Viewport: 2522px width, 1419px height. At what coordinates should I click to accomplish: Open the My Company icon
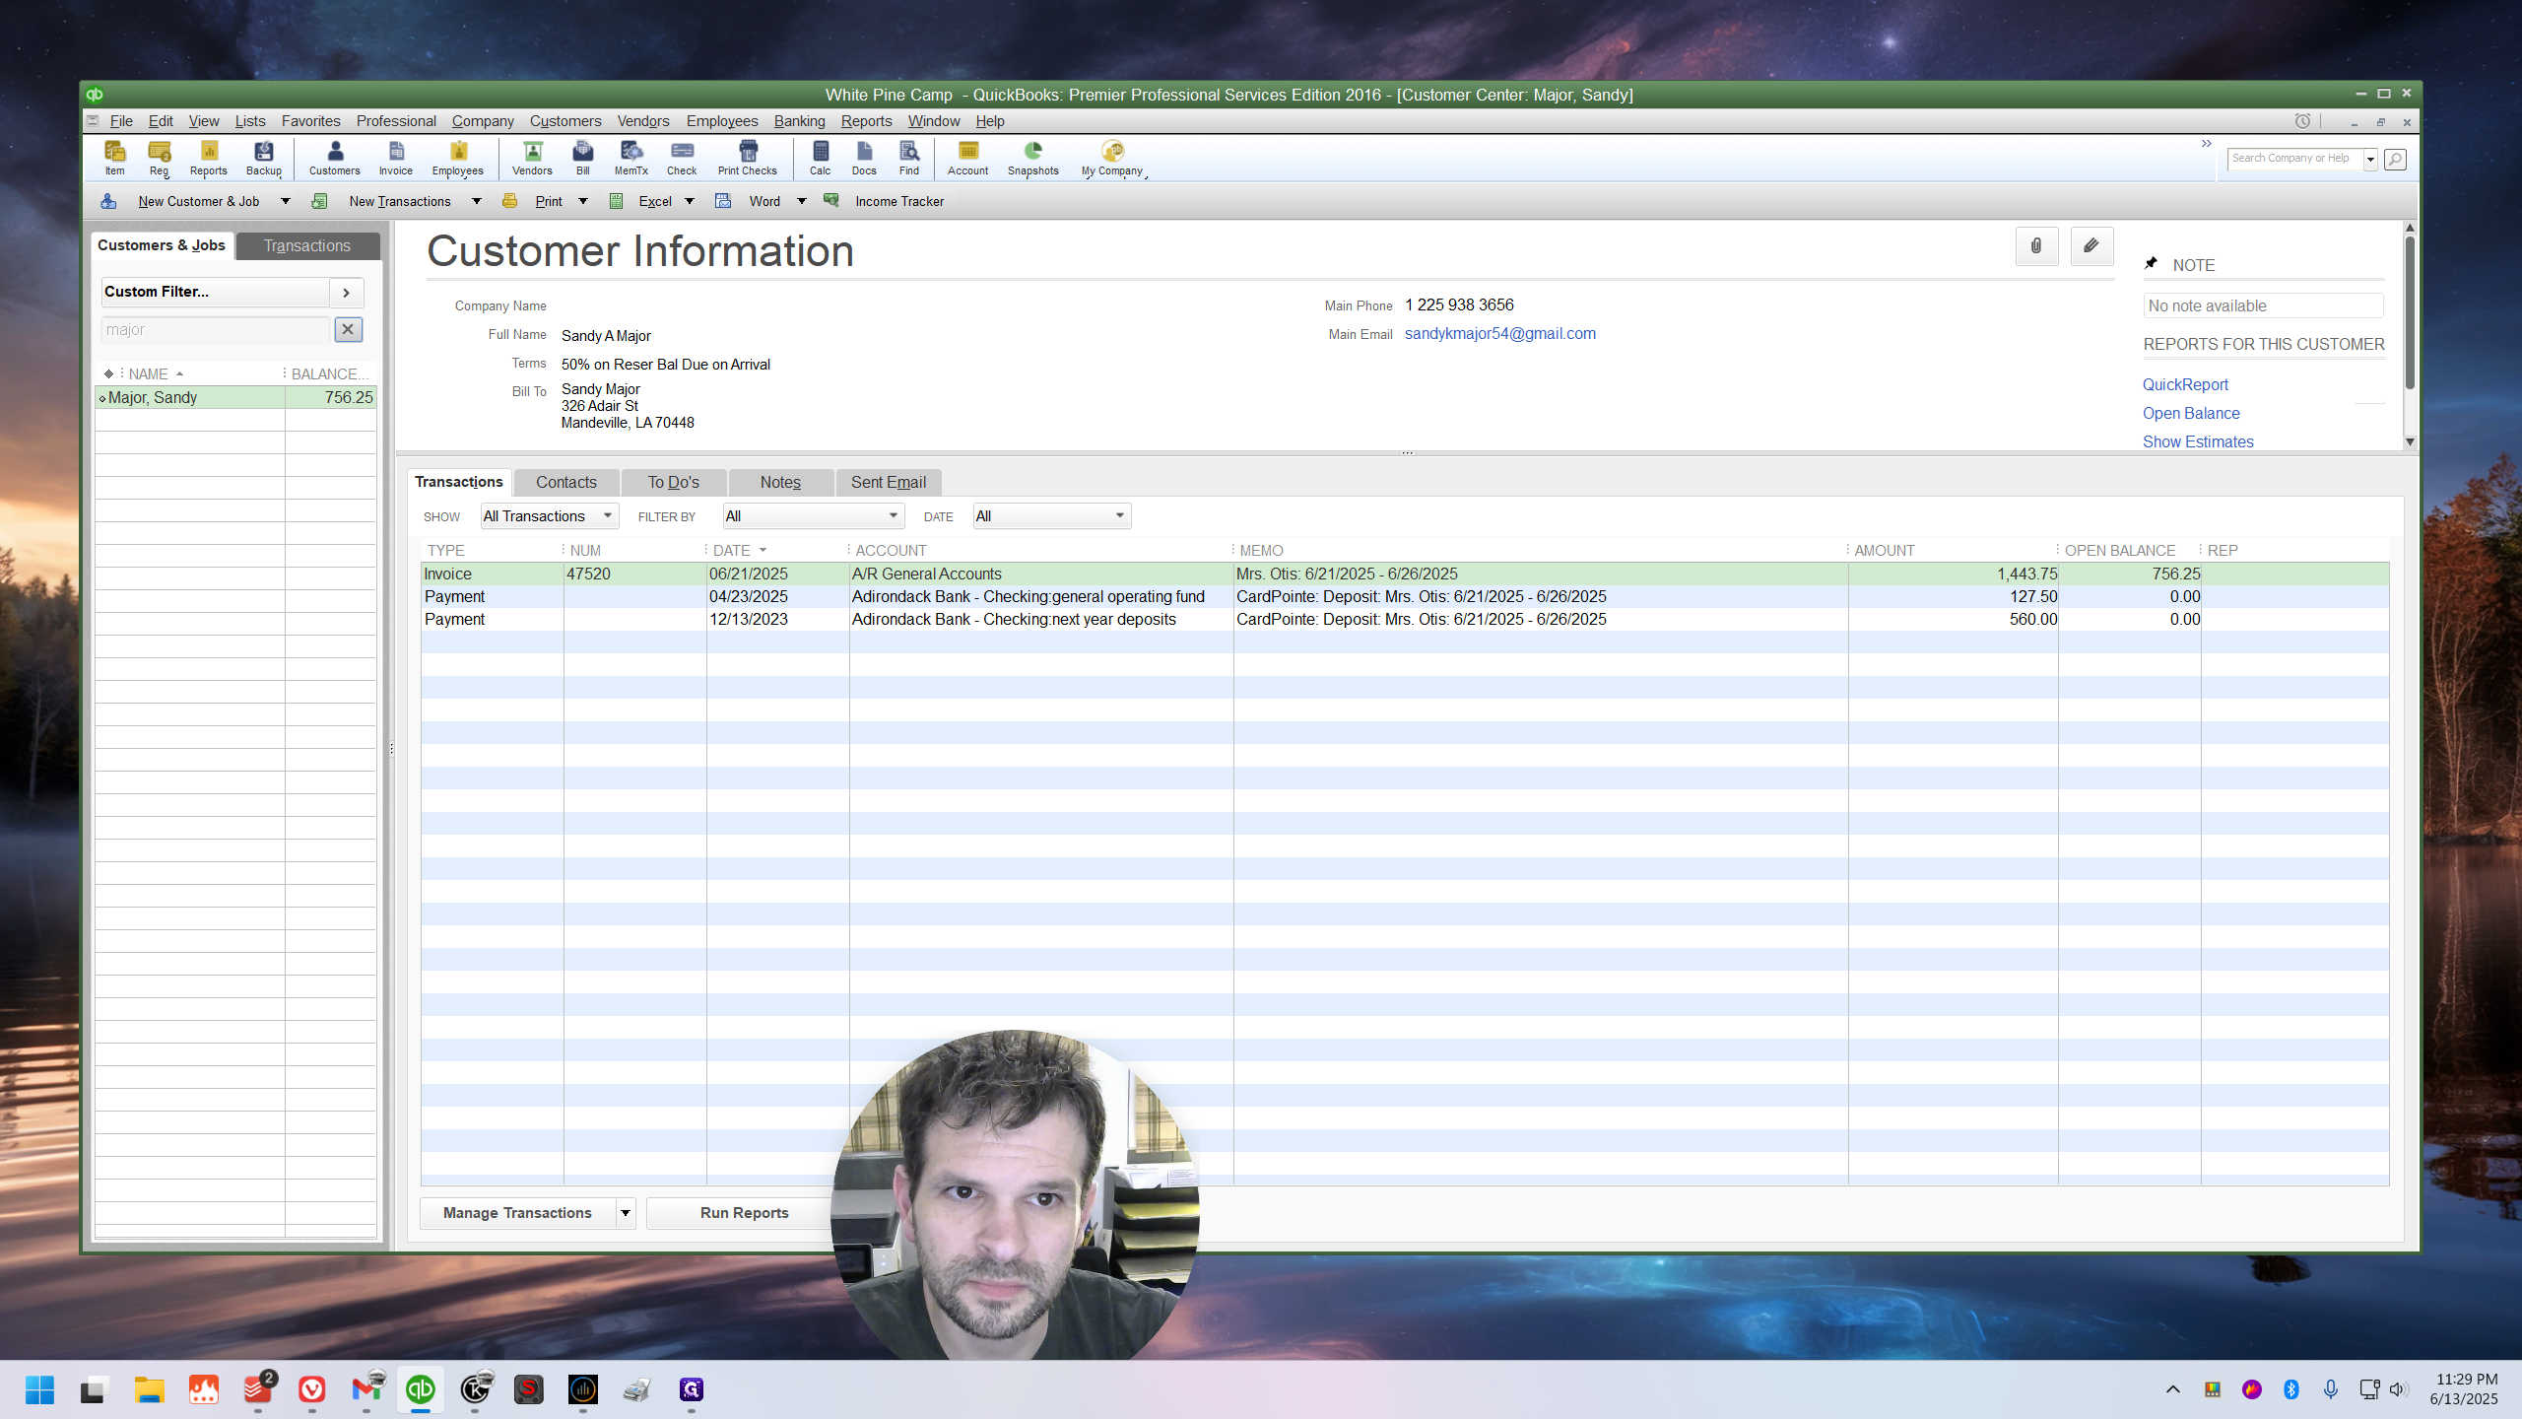tap(1112, 158)
